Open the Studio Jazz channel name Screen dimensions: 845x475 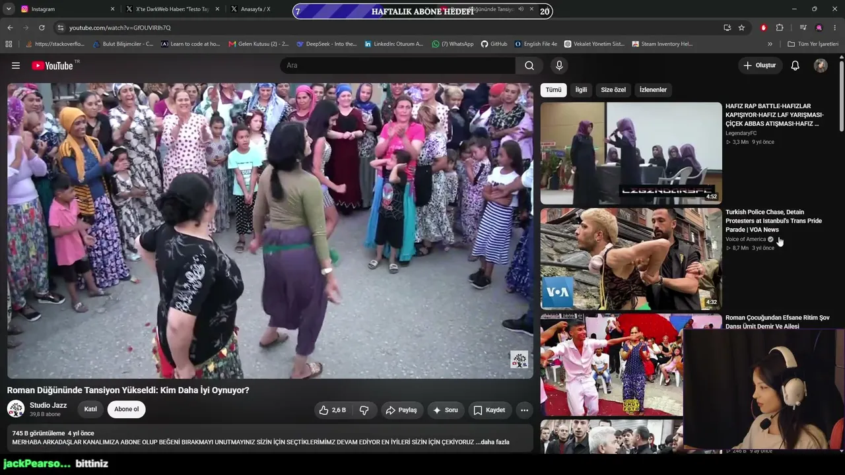48,405
